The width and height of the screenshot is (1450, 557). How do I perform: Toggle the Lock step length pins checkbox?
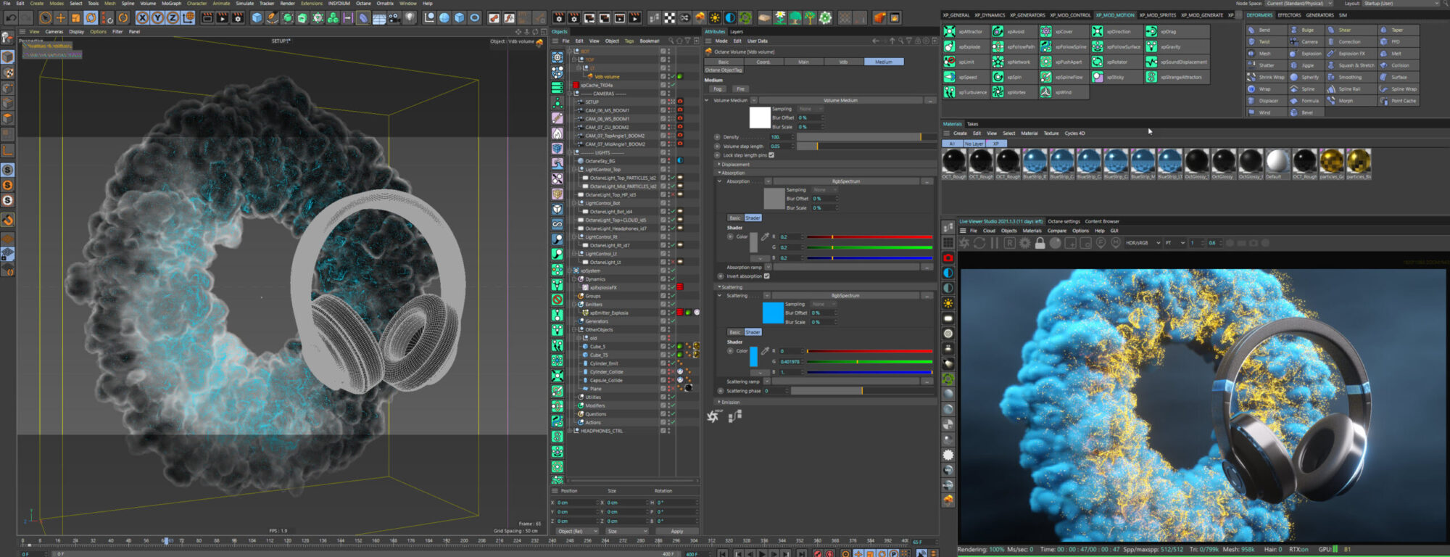[x=771, y=155]
